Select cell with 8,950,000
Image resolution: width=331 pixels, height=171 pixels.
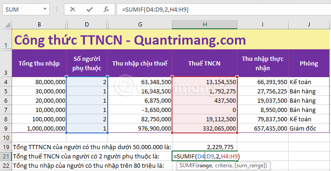coord(262,110)
